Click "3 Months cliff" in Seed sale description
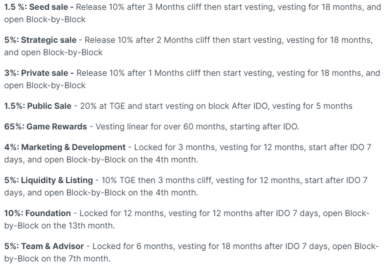384x264 pixels. (x=174, y=7)
